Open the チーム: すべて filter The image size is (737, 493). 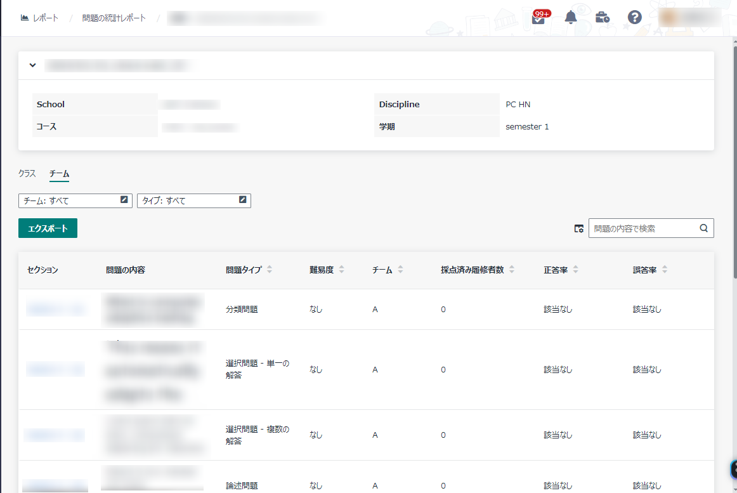pyautogui.click(x=75, y=201)
